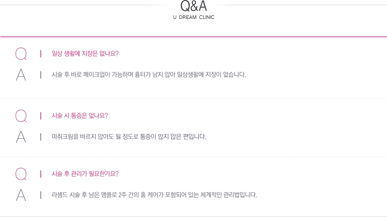Select the answer about 마취크림 and pain
Screen dimensions: 387x217
[129, 137]
